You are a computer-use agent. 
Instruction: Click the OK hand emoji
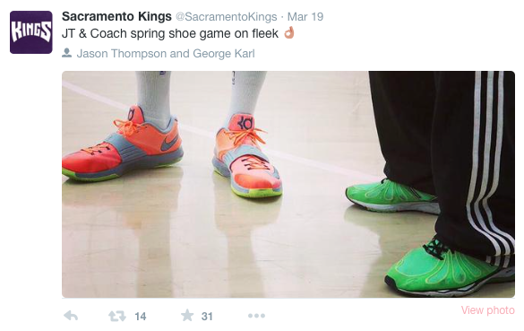tap(289, 33)
